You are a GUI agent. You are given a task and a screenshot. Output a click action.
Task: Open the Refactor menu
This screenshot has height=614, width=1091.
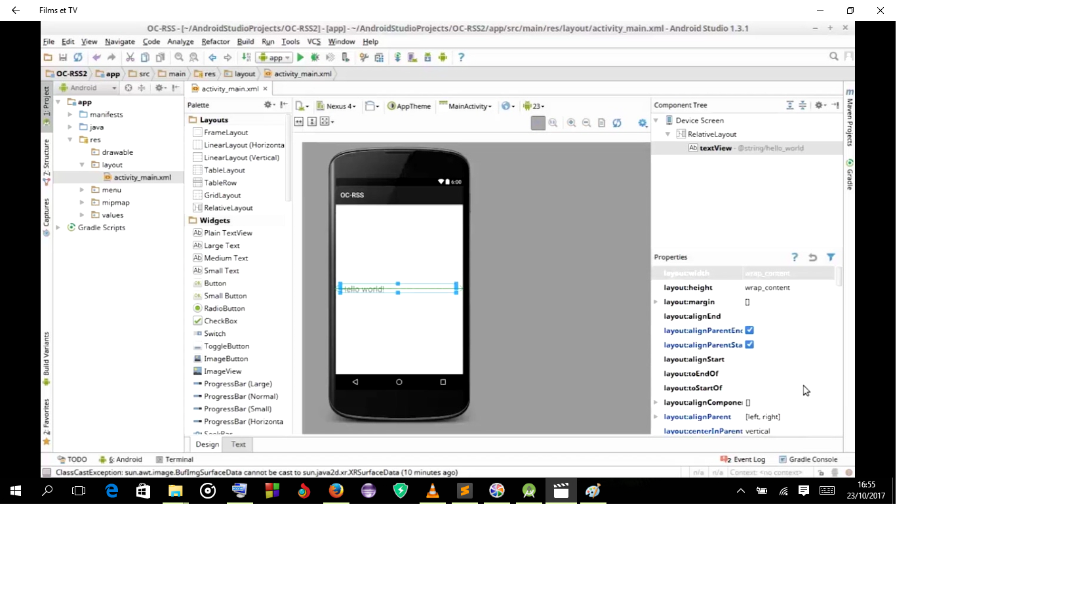coord(215,41)
